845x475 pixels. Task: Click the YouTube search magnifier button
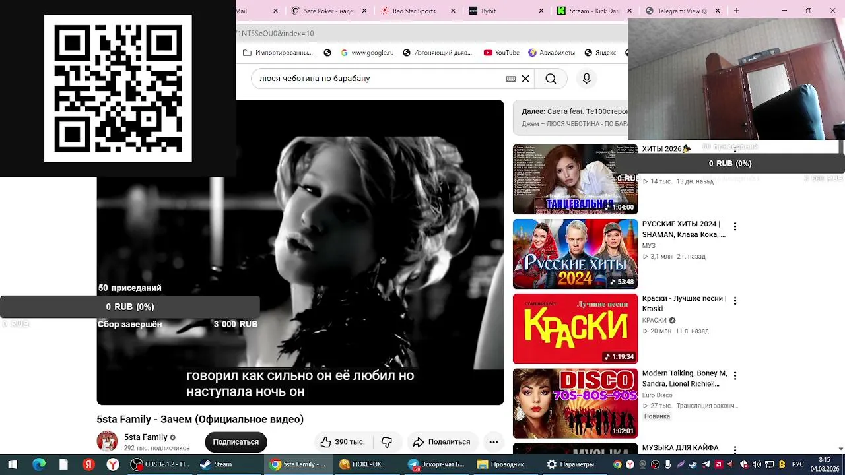coord(551,79)
